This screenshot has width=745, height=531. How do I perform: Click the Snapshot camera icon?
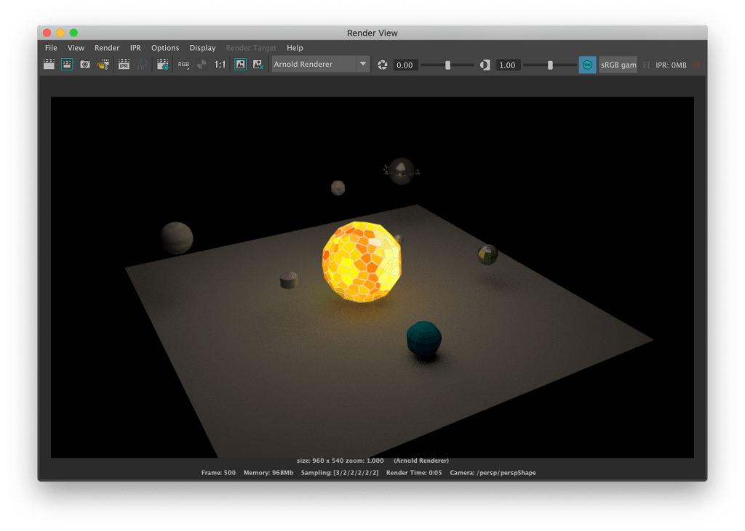pos(85,65)
